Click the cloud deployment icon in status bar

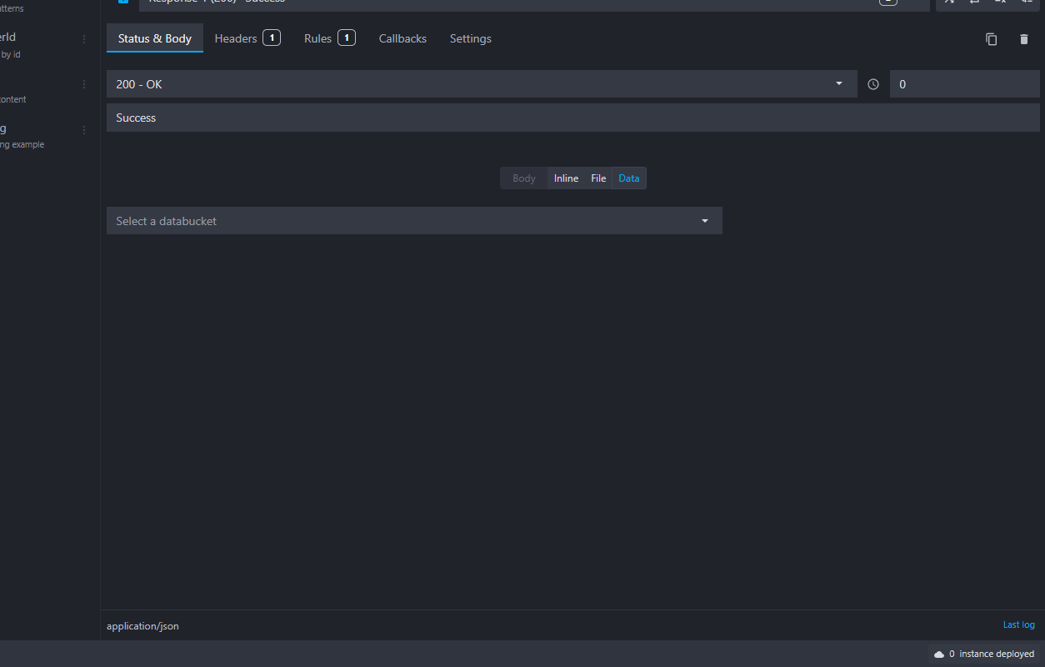point(939,654)
